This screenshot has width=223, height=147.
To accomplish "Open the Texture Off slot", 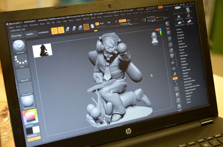I will coord(26,88).
